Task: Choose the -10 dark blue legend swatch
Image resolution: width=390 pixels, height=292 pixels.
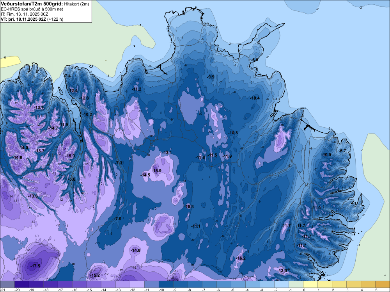Action: (166, 284)
